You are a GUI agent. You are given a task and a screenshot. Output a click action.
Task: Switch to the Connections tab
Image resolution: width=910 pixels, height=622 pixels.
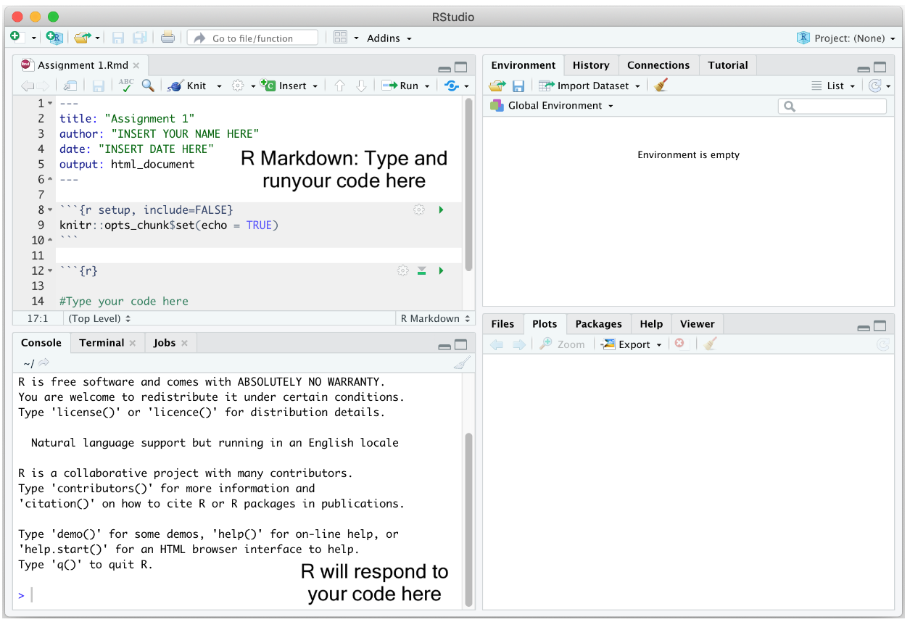tap(658, 65)
